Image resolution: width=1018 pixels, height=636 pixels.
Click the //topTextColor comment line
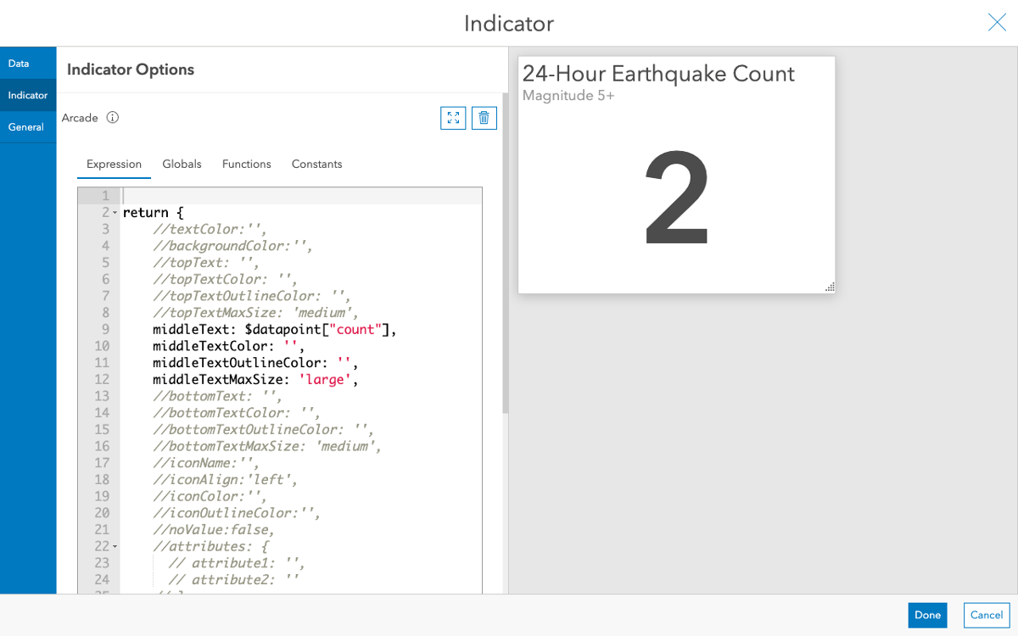[x=225, y=279]
